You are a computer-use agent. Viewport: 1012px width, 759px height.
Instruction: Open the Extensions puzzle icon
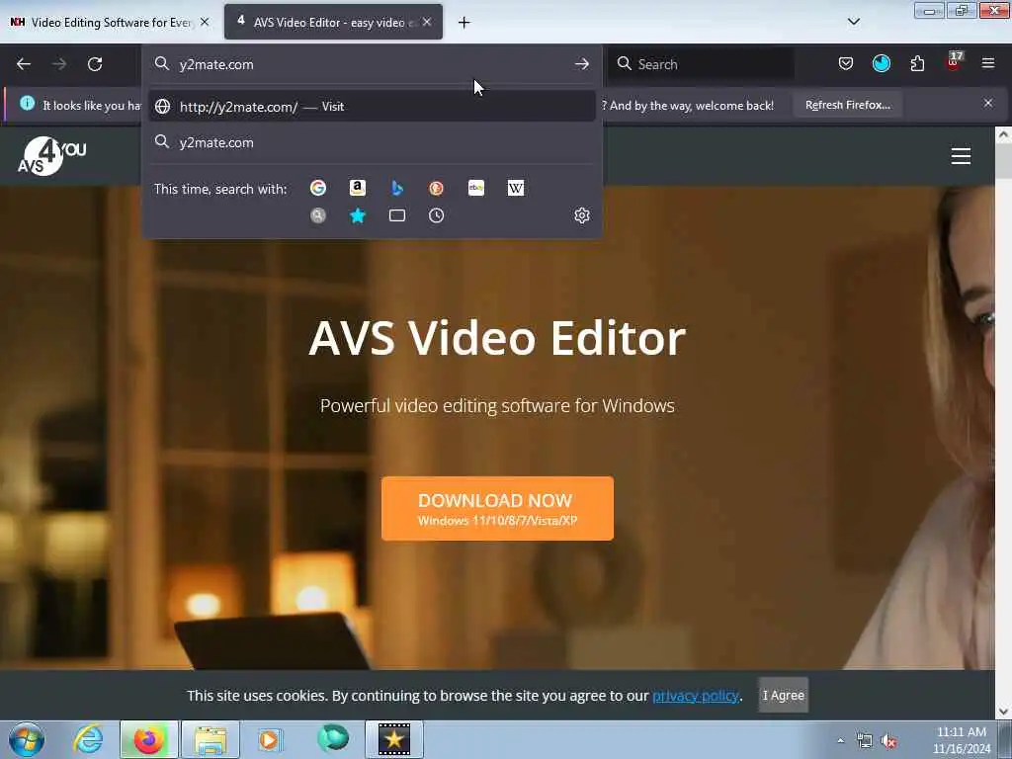click(x=917, y=63)
